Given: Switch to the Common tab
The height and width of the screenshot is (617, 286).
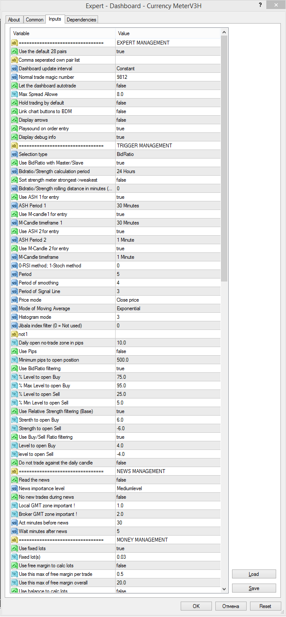Looking at the screenshot, I should pos(34,20).
